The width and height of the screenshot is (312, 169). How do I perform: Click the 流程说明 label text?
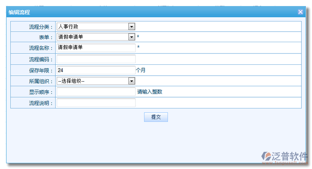coord(41,103)
